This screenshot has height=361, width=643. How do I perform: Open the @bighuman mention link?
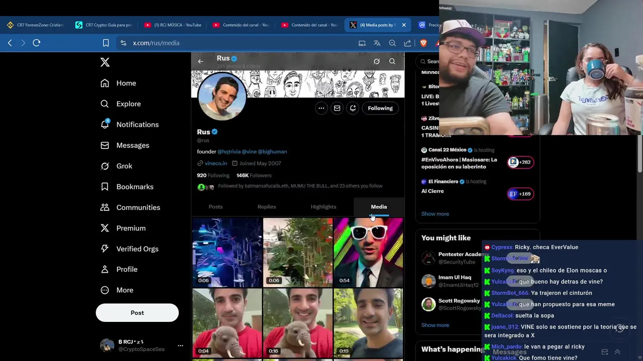coord(272,151)
